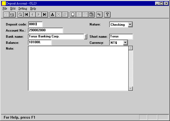
Task: Click the 'Bank name:' label
Action: pos(15,37)
